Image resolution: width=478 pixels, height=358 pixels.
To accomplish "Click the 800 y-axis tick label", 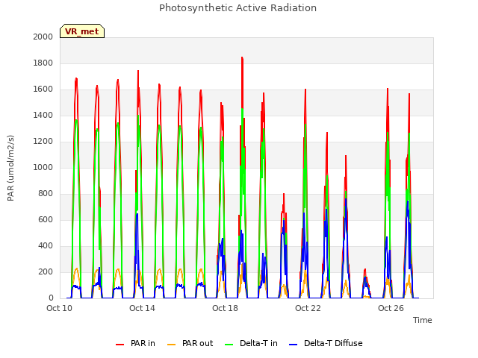I will point(46,194).
